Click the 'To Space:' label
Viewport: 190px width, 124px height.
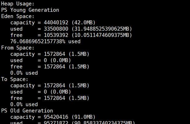15,79
